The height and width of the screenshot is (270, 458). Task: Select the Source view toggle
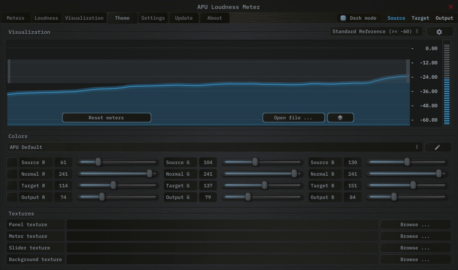click(396, 18)
